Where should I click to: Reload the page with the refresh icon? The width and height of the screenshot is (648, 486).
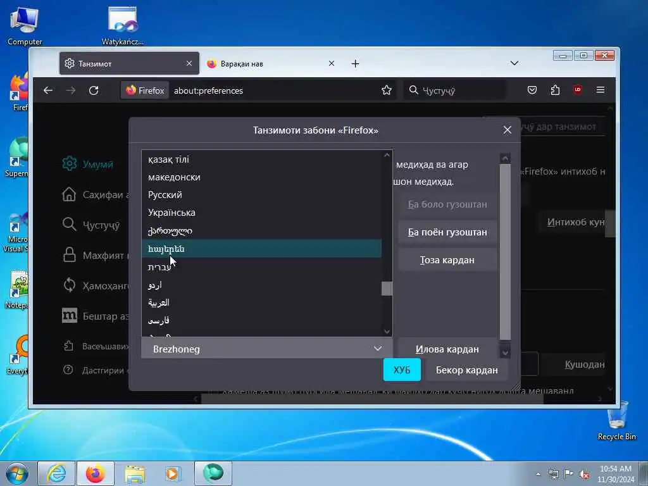[94, 90]
